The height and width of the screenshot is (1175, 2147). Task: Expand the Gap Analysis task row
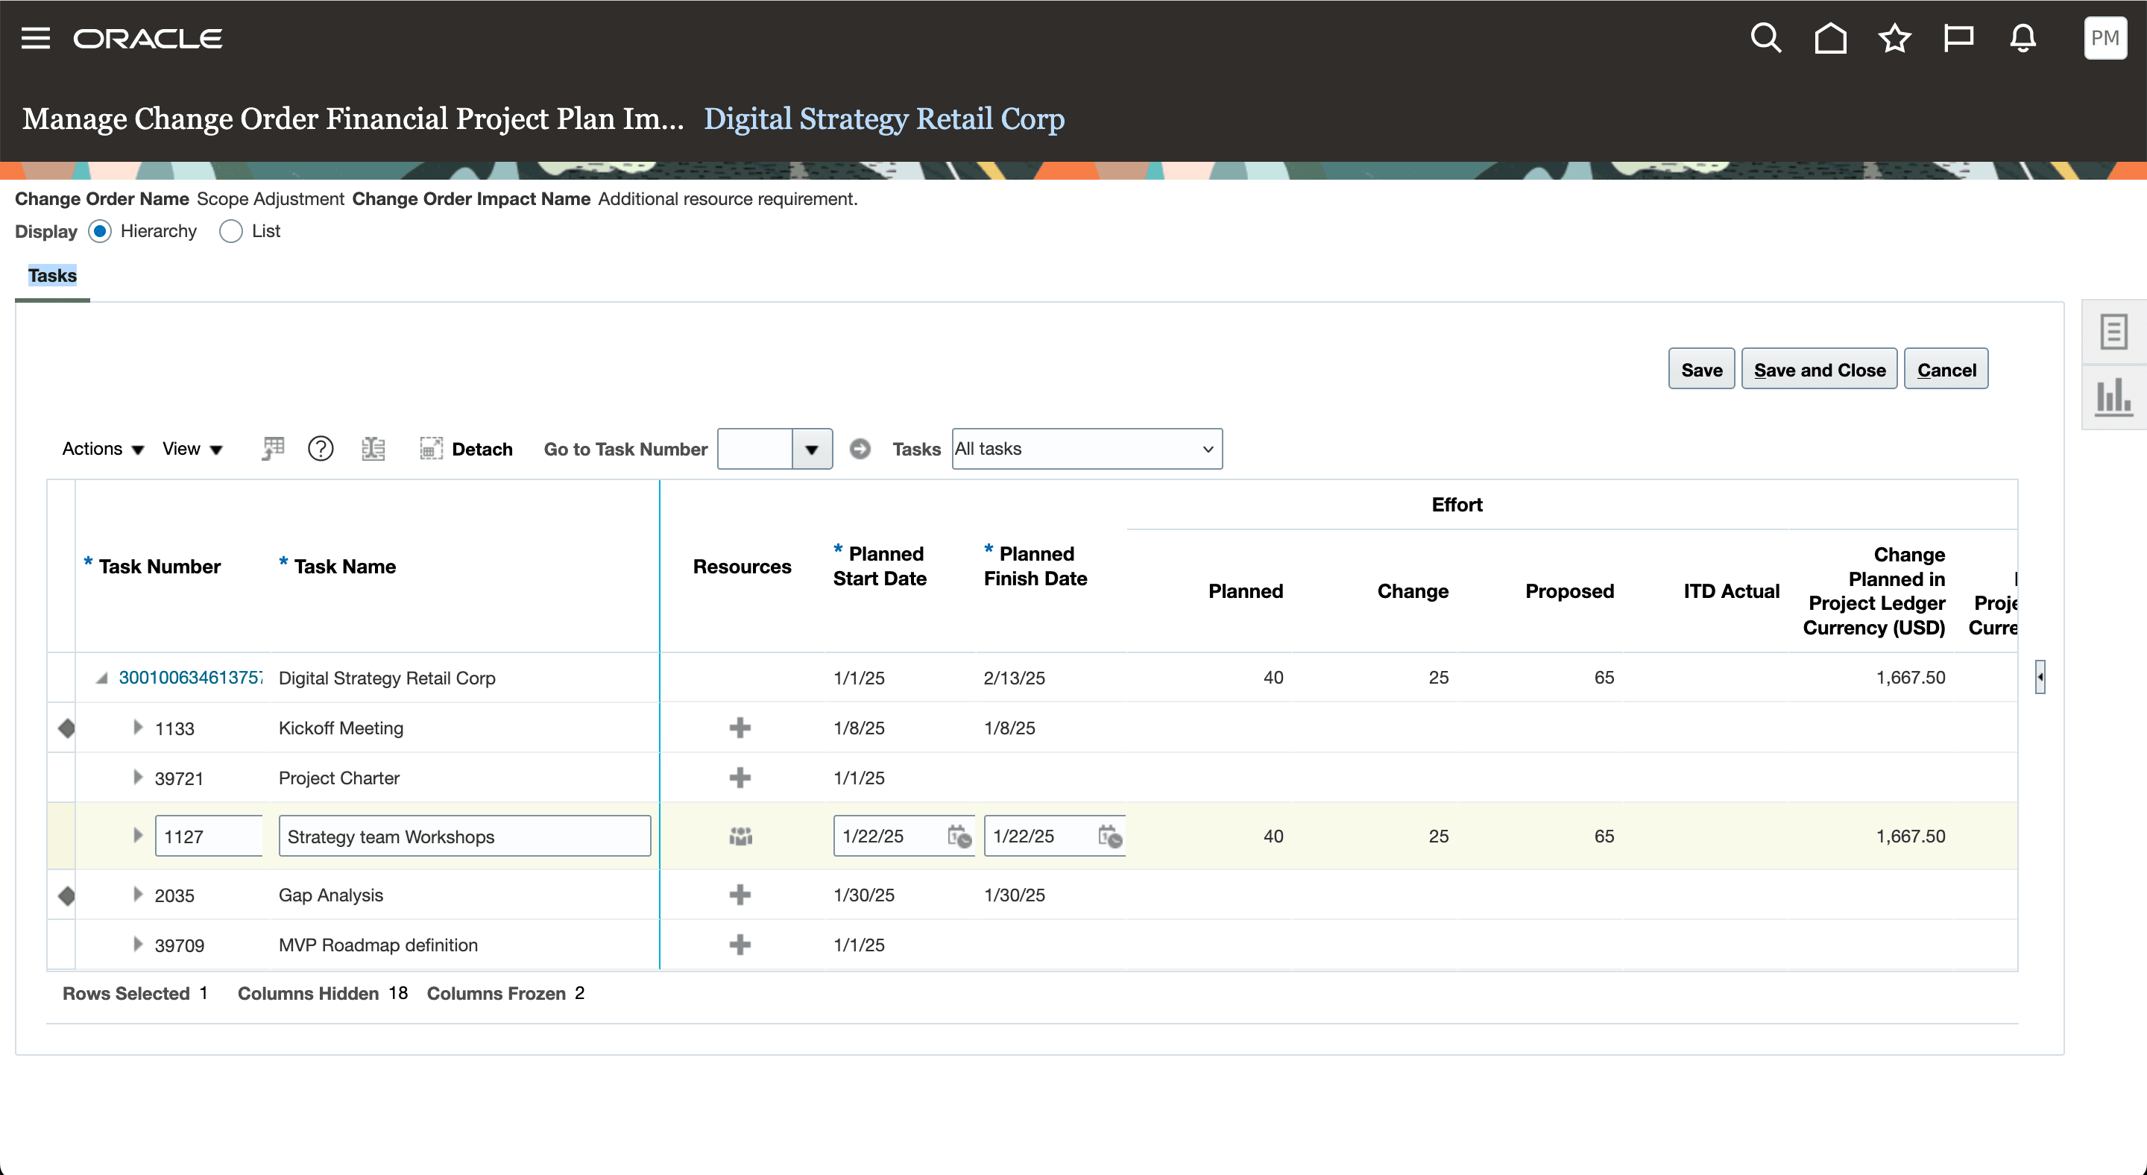(139, 894)
